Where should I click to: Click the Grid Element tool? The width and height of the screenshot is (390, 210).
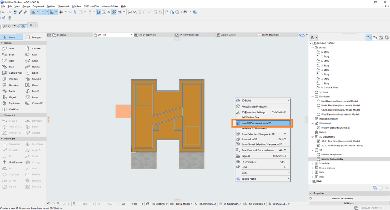15,162
